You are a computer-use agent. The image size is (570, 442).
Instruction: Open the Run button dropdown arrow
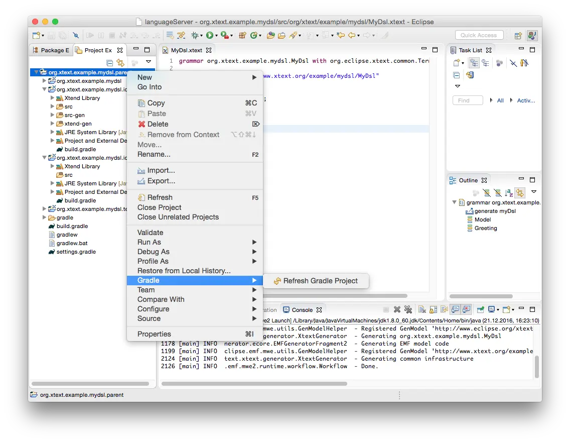point(216,36)
